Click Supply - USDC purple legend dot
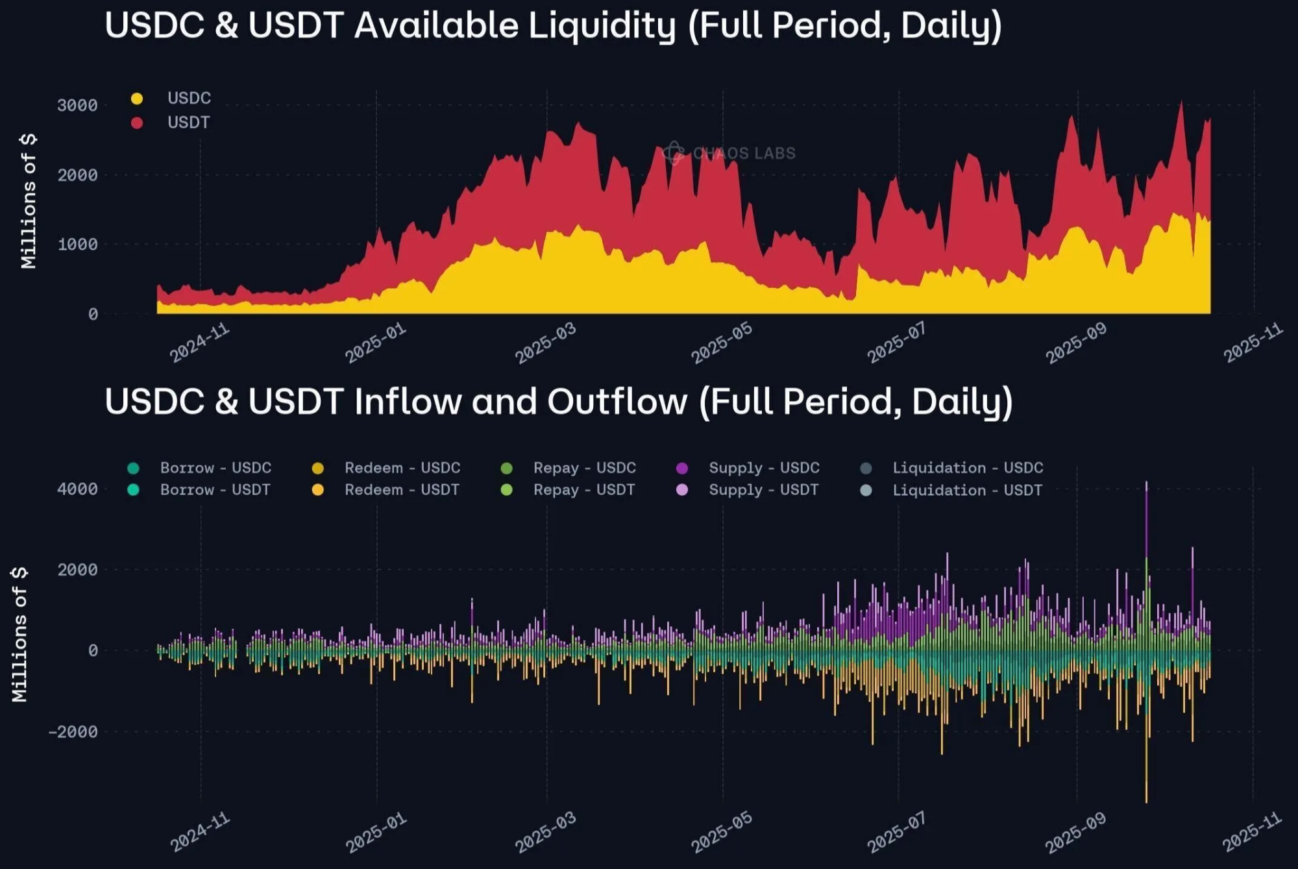 (x=682, y=469)
